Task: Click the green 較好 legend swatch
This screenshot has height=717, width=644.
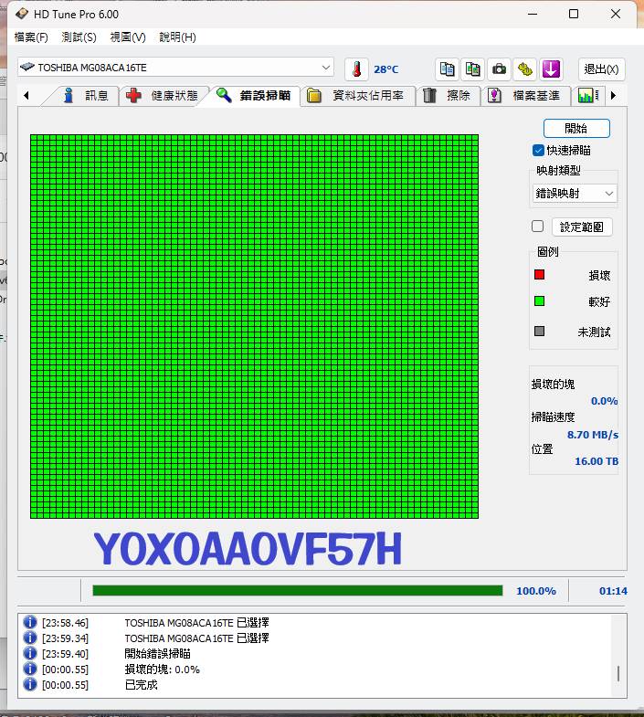Action: coord(539,301)
